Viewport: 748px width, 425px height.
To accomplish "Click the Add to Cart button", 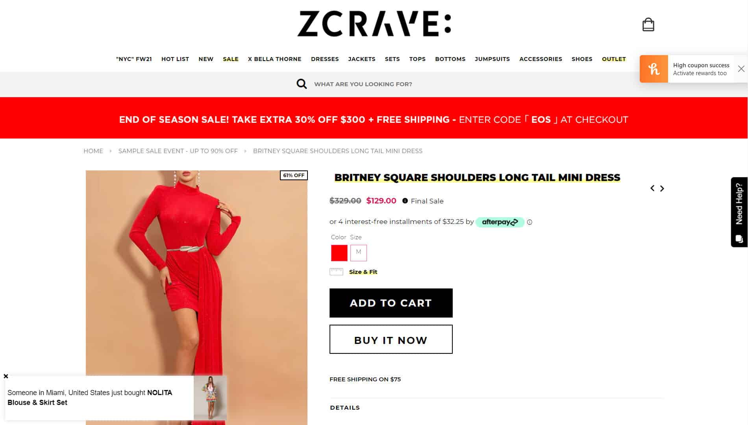I will coord(391,303).
